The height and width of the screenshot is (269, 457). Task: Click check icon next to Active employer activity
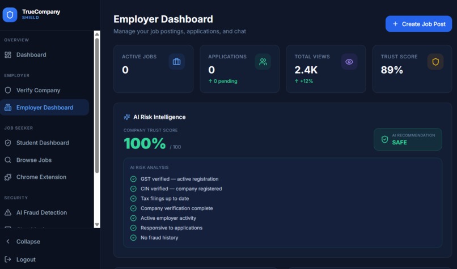tap(133, 218)
